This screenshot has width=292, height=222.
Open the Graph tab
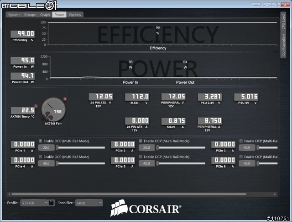pyautogui.click(x=45, y=15)
